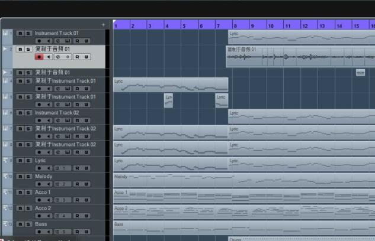Screen dimensions: 375x241
Task: Toggle write automation on the selected audio track
Action: [x=86, y=57]
